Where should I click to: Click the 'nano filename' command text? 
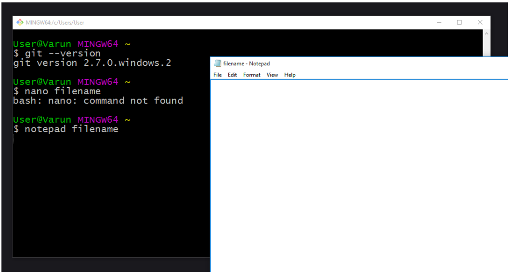[x=63, y=91]
